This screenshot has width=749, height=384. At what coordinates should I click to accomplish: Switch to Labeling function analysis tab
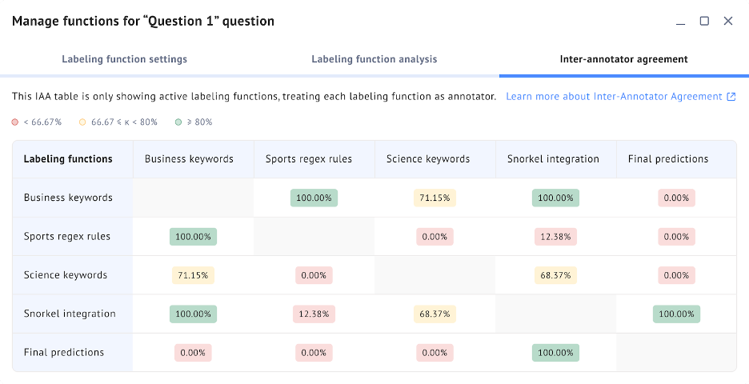coord(374,59)
